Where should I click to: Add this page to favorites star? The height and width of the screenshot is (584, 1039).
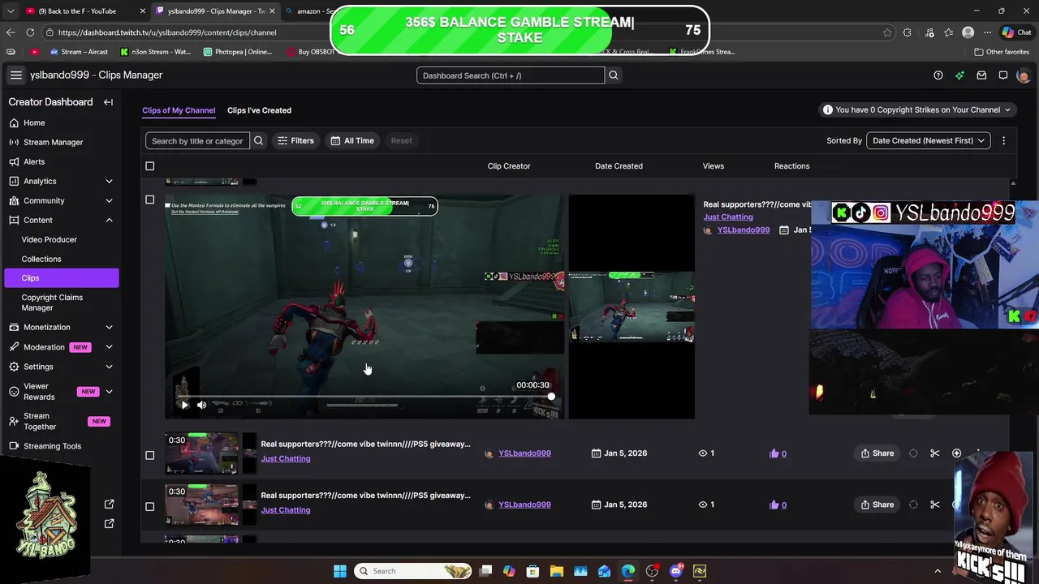tap(887, 32)
